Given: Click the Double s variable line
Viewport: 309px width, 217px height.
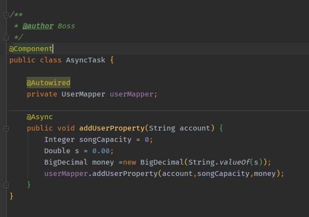Looking at the screenshot, I should 79,151.
